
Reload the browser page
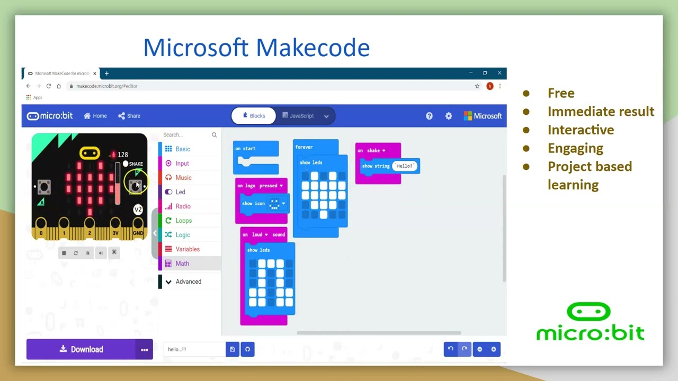coord(49,86)
